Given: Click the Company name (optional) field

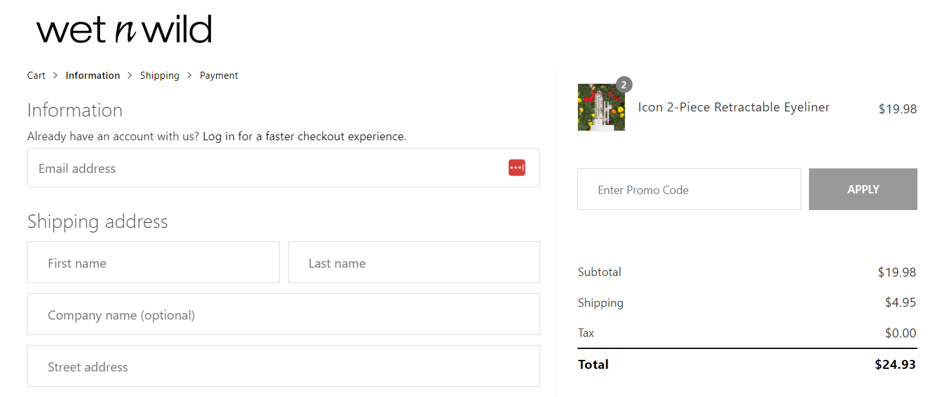Looking at the screenshot, I should point(284,314).
